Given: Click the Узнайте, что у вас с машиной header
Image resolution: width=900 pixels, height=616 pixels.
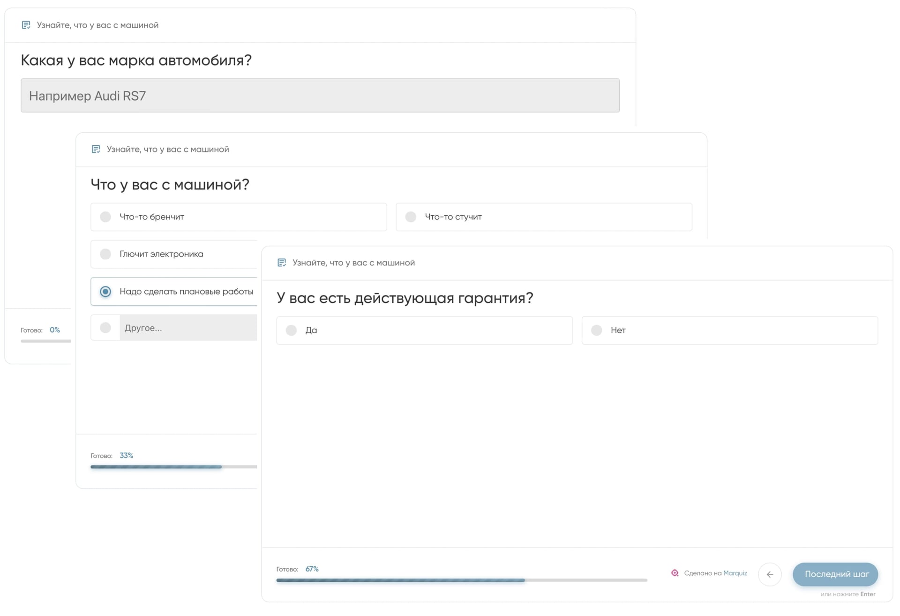Looking at the screenshot, I should (97, 25).
